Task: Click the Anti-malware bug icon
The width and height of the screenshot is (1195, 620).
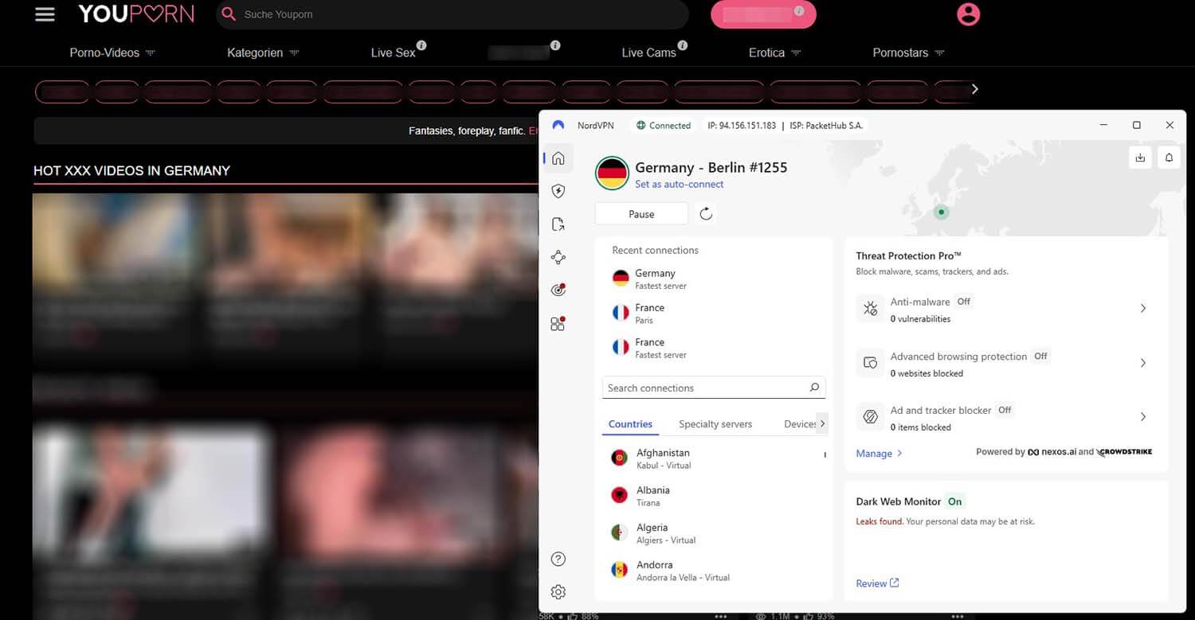Action: pyautogui.click(x=870, y=309)
